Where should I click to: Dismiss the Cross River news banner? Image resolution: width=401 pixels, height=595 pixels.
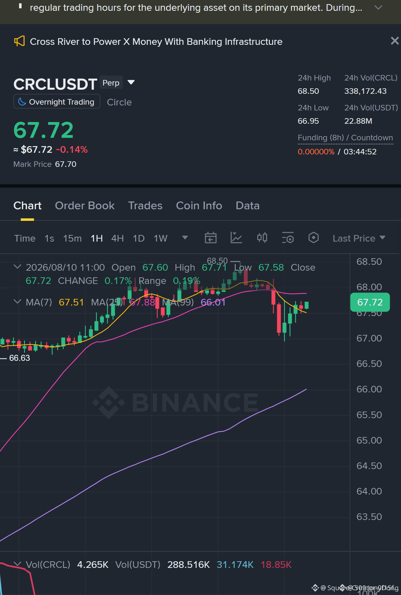(x=395, y=41)
